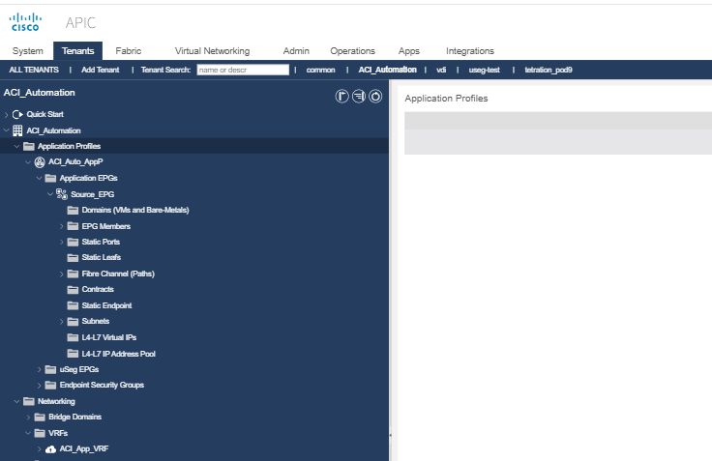
Task: Expand the ACI_App_VRF chevron
Action: pos(40,449)
